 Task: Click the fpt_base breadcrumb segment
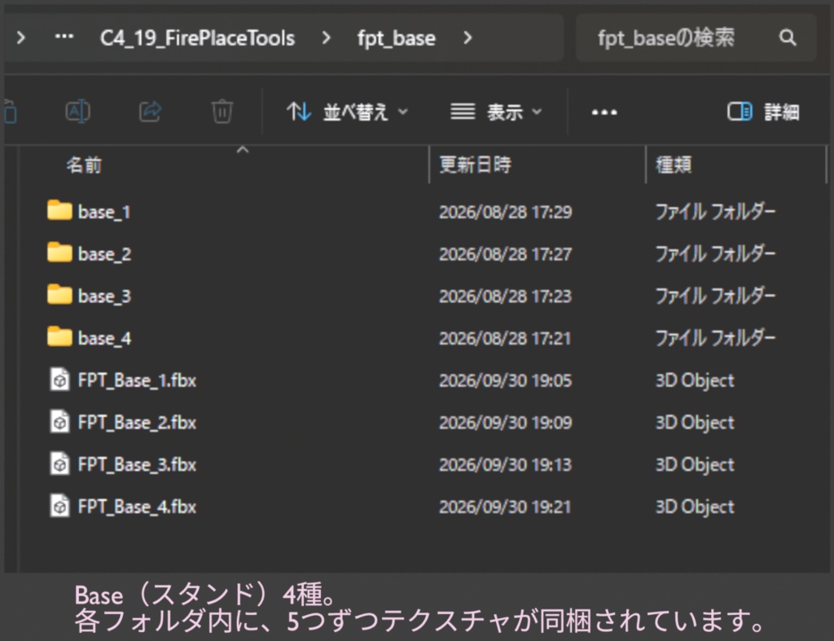397,38
